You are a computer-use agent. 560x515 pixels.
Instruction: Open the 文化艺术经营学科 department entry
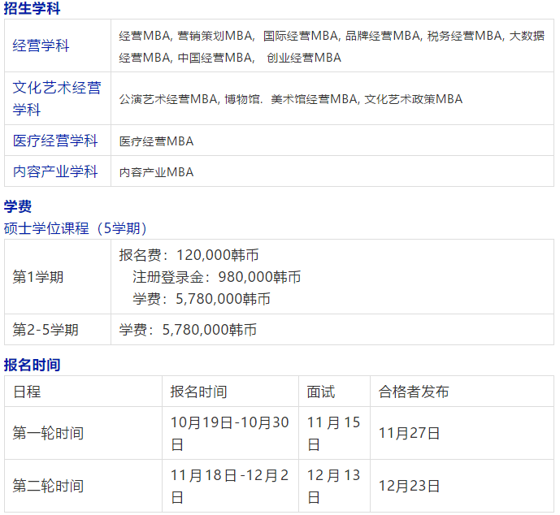pos(57,98)
